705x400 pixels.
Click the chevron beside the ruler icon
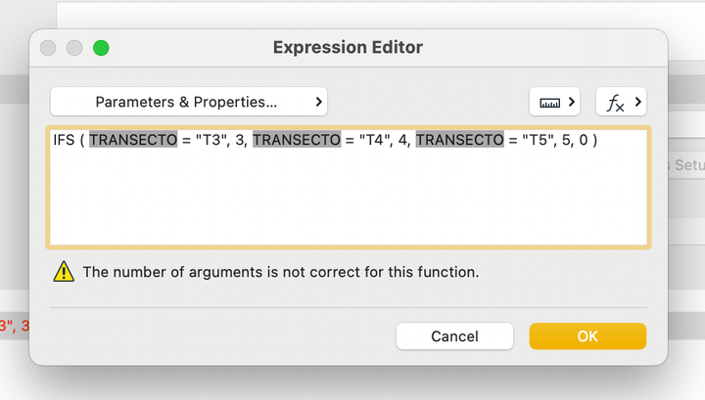click(x=571, y=102)
